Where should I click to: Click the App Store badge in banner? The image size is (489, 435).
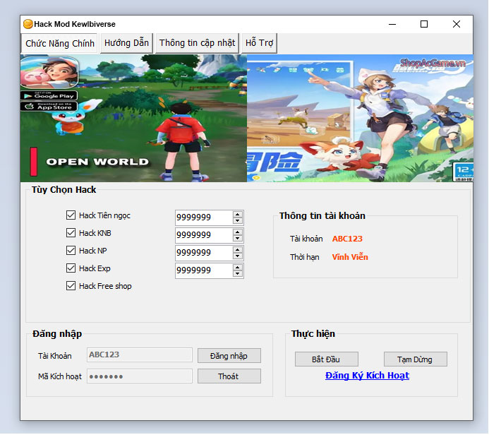coord(49,107)
